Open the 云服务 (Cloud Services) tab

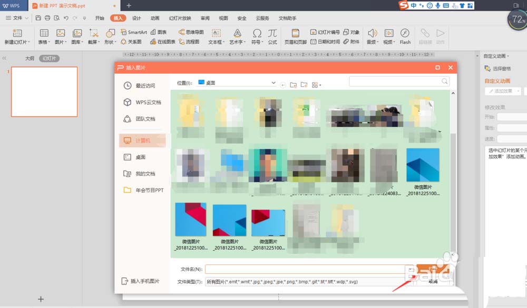point(262,18)
